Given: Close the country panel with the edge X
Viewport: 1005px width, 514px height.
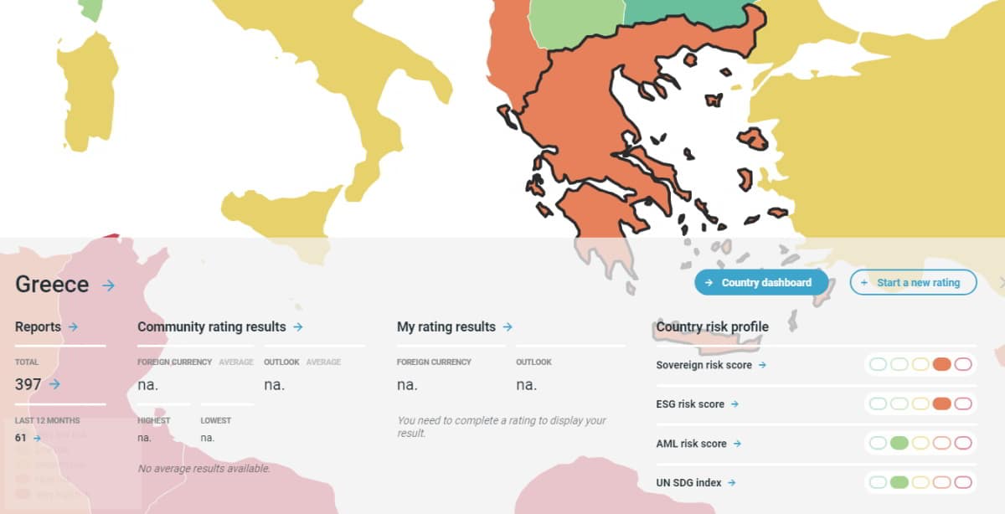Looking at the screenshot, I should coord(1002,283).
